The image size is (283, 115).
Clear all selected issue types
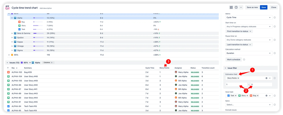click(266, 96)
